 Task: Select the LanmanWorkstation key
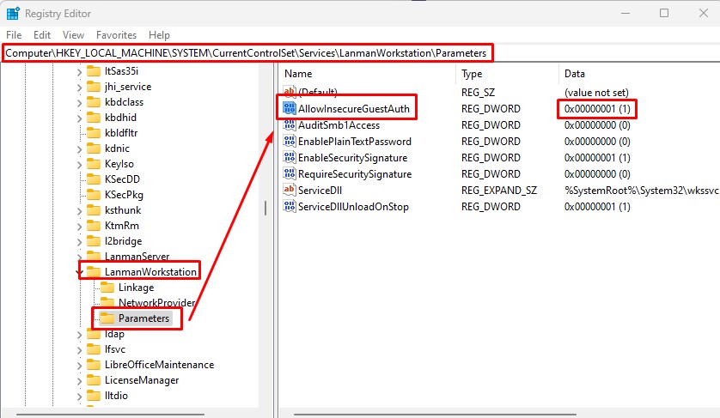point(150,271)
